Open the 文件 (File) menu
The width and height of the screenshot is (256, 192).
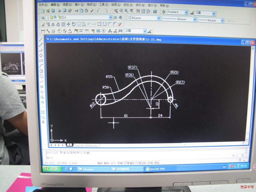[43, 5]
